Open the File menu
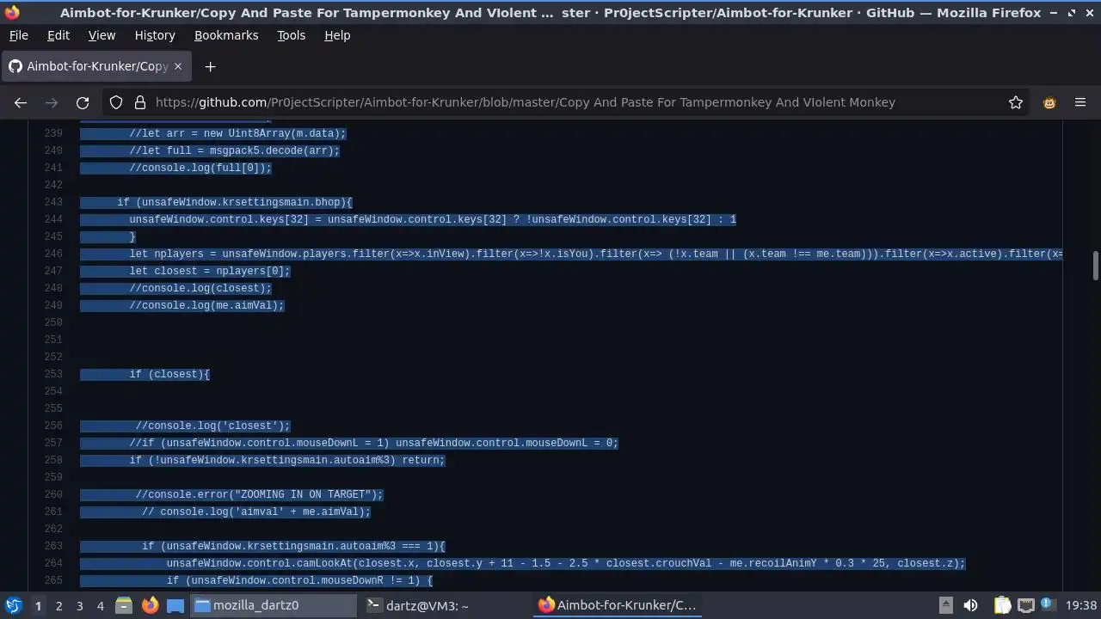Screen dimensions: 1101x619 (x=18, y=35)
